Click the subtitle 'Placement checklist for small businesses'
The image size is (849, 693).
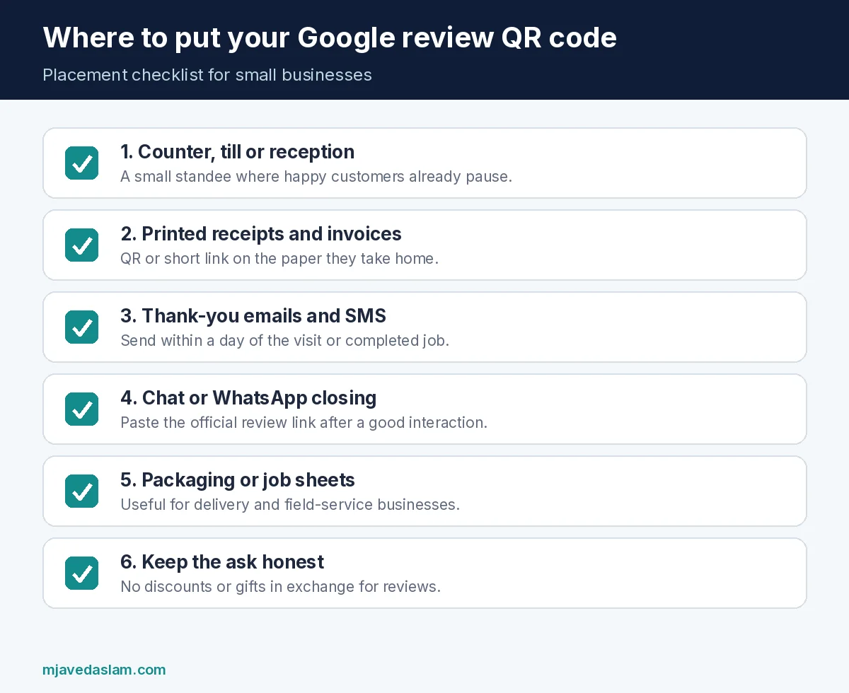point(207,75)
